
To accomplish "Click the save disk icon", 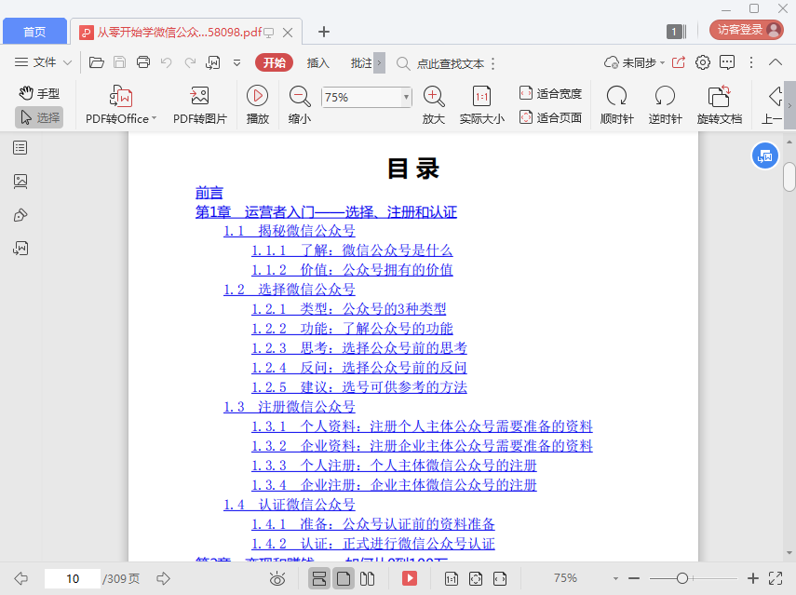I will (120, 62).
